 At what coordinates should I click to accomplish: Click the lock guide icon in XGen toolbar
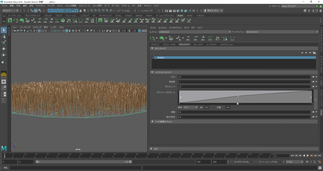(203, 38)
